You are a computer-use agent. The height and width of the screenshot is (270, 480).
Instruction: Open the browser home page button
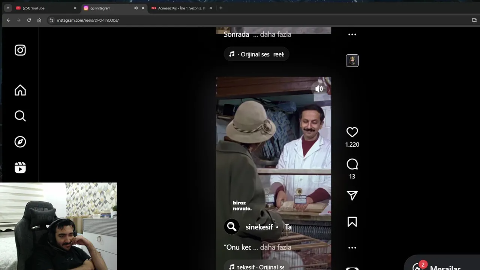39,20
